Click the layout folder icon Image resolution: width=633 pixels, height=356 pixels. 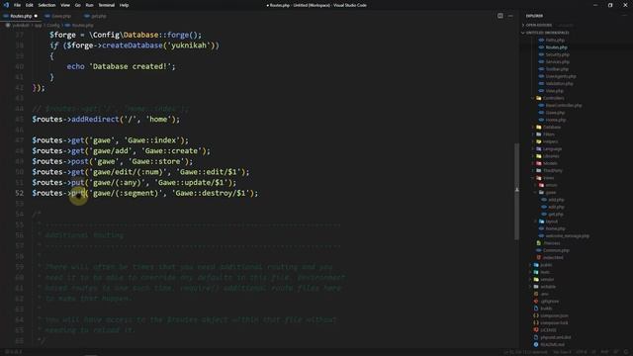(541, 222)
